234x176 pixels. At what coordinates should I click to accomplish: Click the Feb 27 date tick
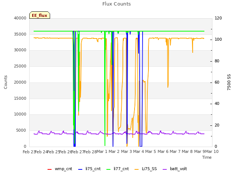[x=78, y=152]
